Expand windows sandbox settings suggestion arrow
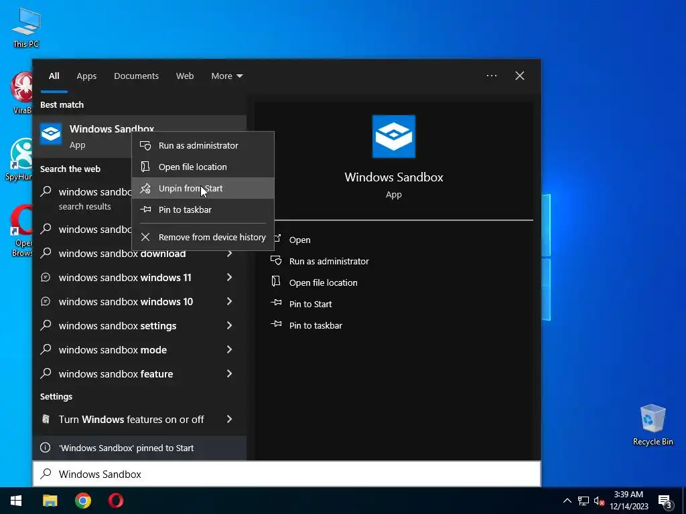The image size is (686, 514). coord(229,326)
